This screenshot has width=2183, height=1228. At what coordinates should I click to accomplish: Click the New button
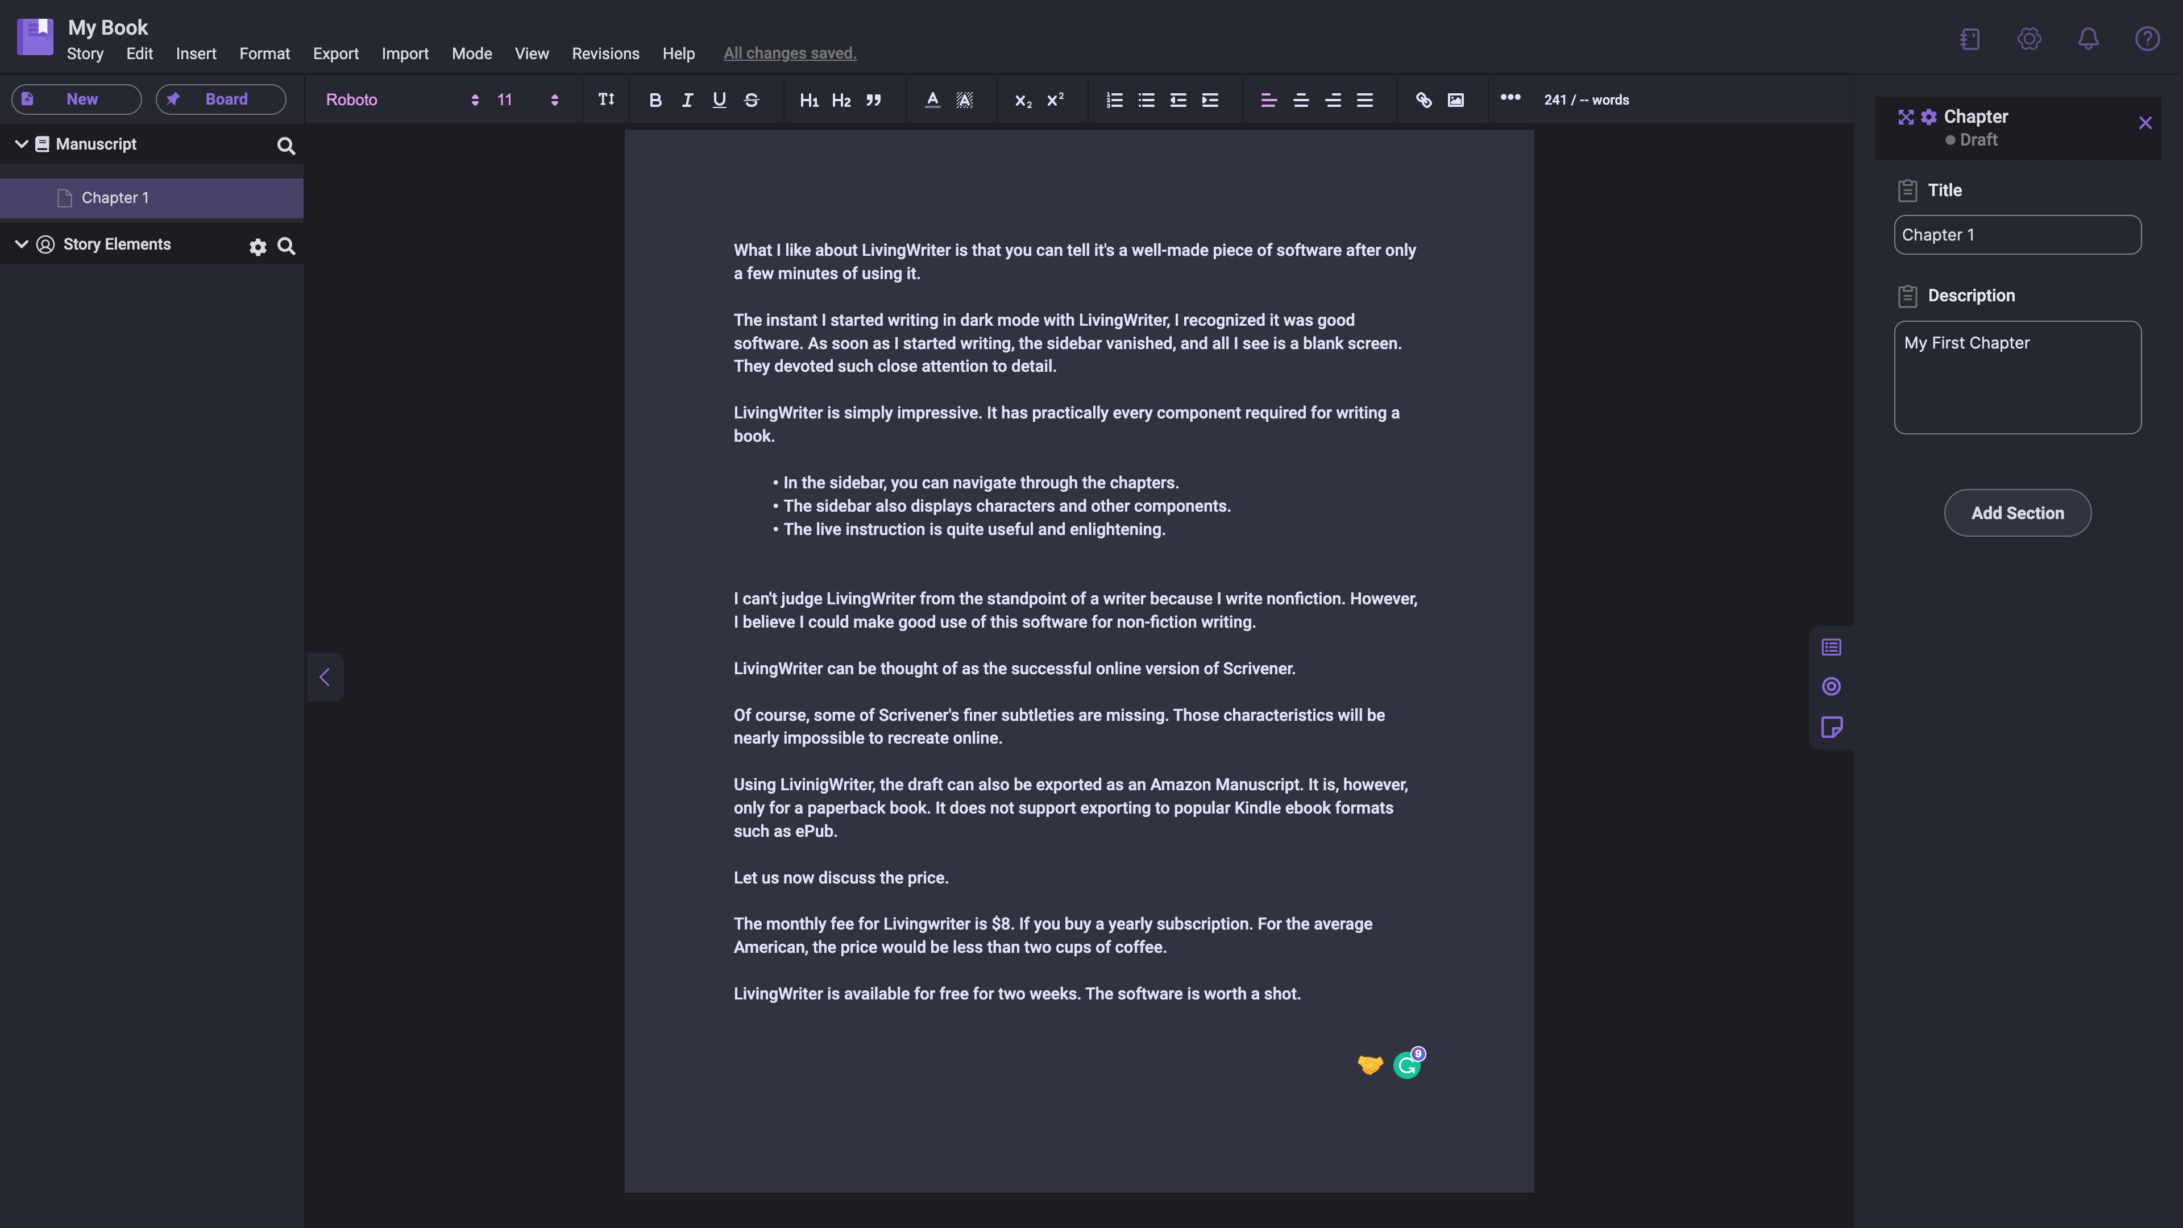tap(76, 99)
